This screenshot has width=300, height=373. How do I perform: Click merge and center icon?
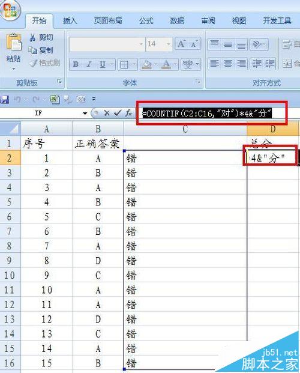pos(287,64)
